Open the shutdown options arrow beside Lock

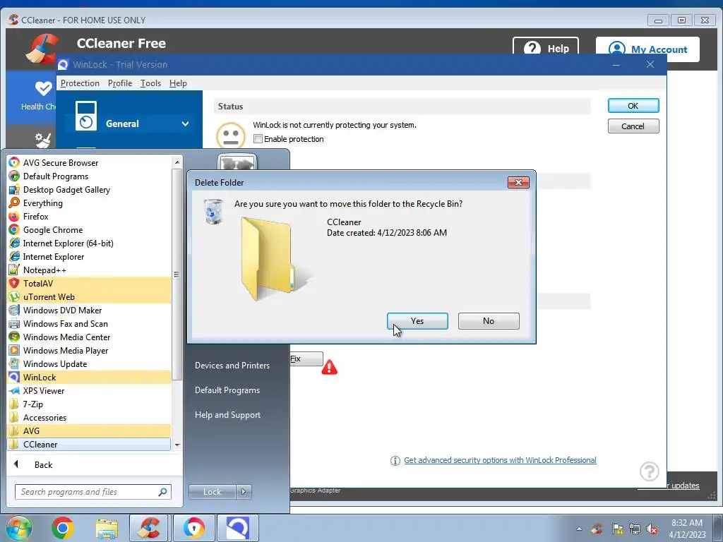pyautogui.click(x=244, y=492)
